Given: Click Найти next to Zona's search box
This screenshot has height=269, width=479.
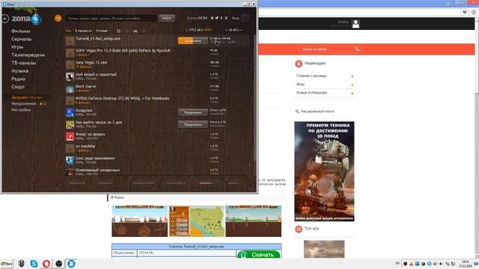Looking at the screenshot, I should tap(167, 18).
